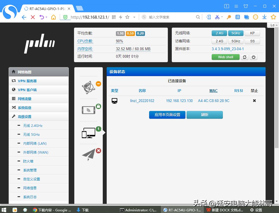Click the router power shutdown icon
This screenshot has width=279, height=213.
(x=253, y=57)
